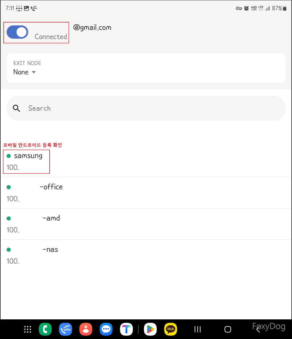Image resolution: width=292 pixels, height=339 pixels.
Task: Tap the magnifying glass search icon
Action: click(17, 108)
